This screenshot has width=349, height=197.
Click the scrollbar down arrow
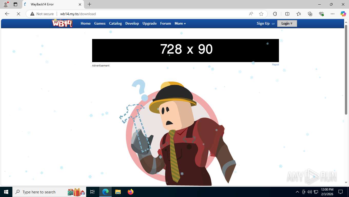coord(346,183)
